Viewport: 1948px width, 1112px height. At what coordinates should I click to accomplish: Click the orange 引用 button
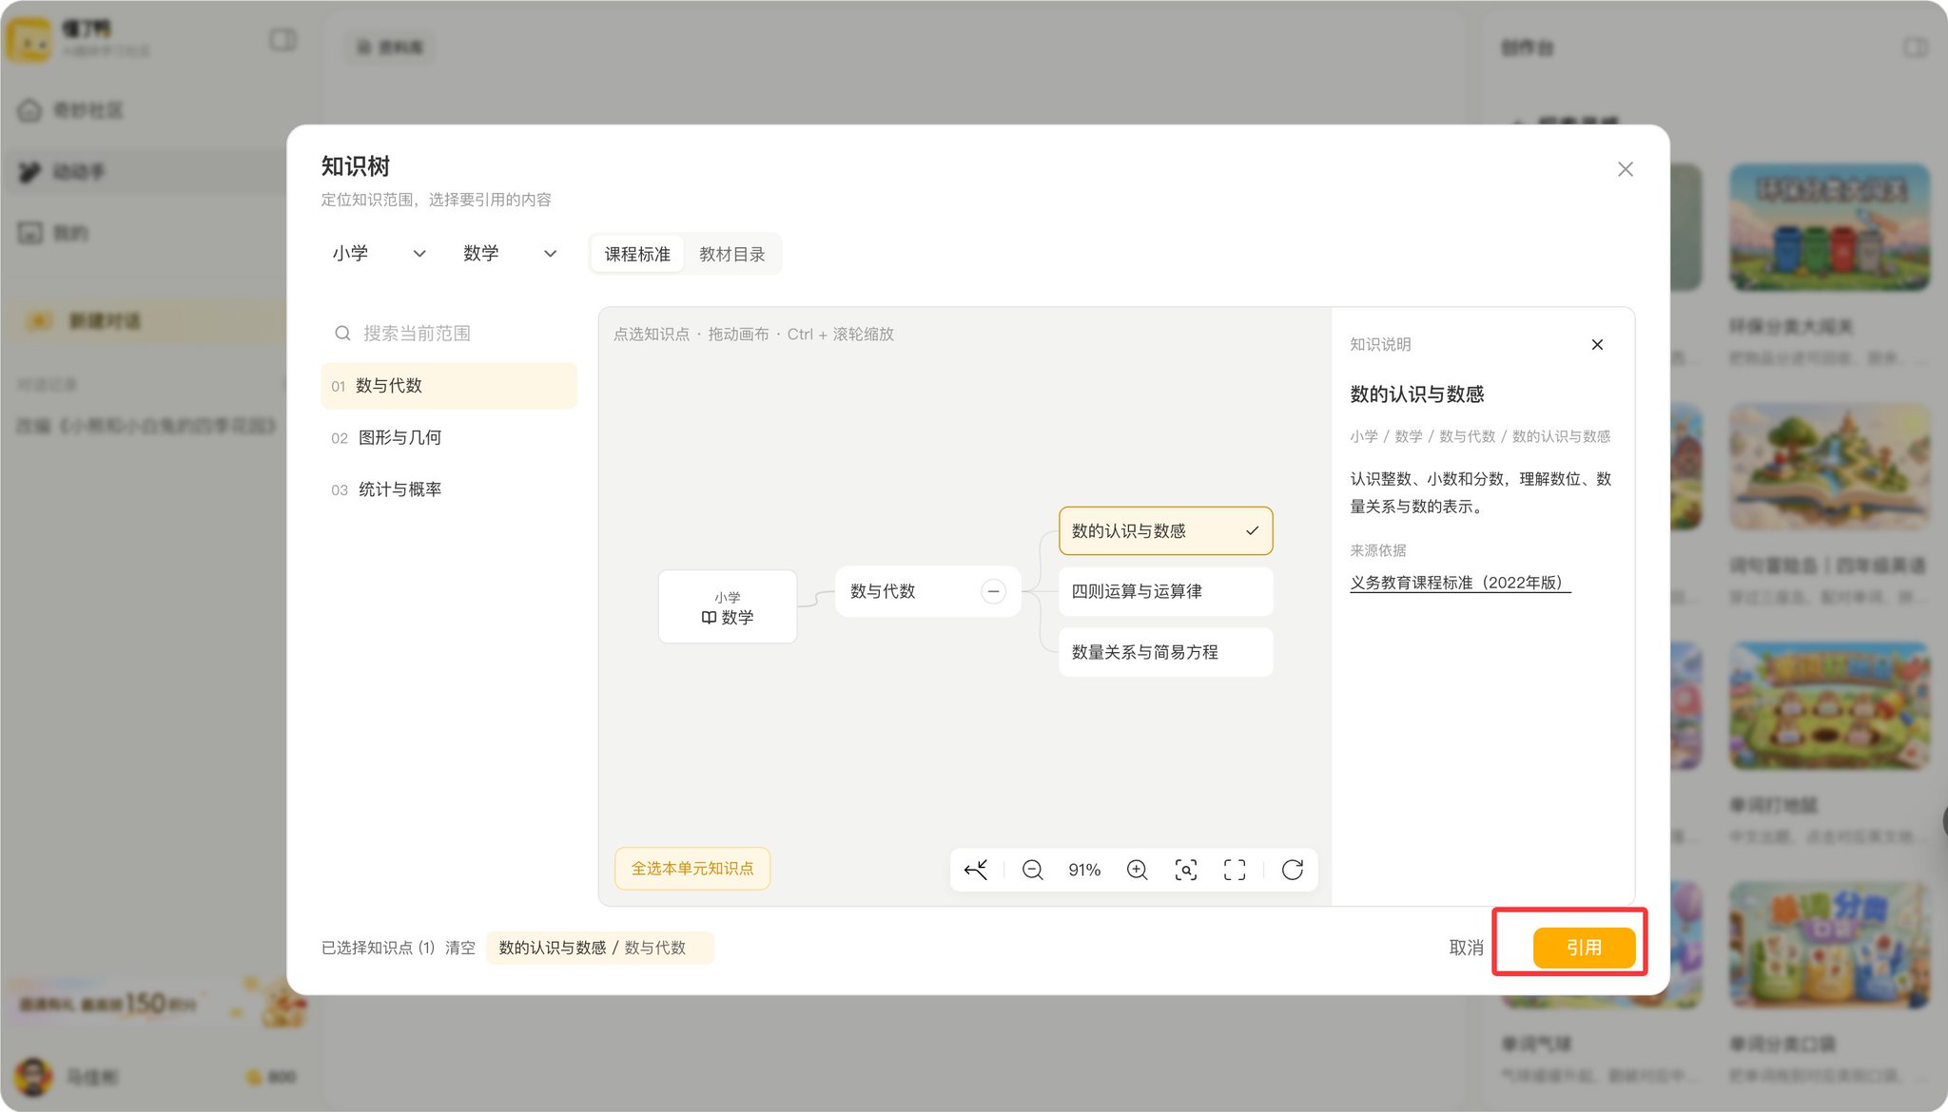[x=1584, y=948]
